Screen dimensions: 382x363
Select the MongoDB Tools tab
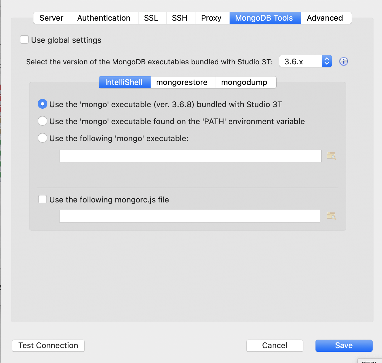click(265, 18)
